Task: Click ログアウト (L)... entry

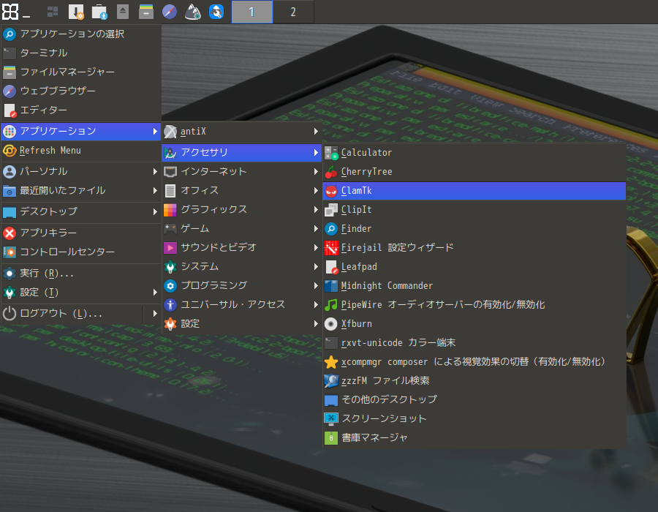Action: [72, 314]
